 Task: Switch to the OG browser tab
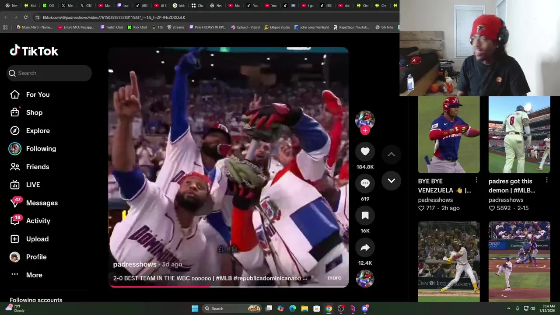tap(49, 6)
